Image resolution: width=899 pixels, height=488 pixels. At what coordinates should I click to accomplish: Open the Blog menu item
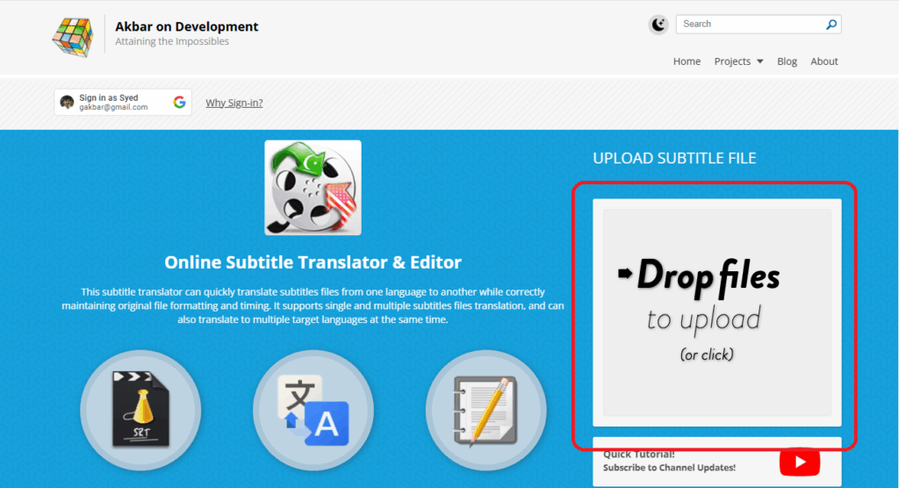pos(787,61)
